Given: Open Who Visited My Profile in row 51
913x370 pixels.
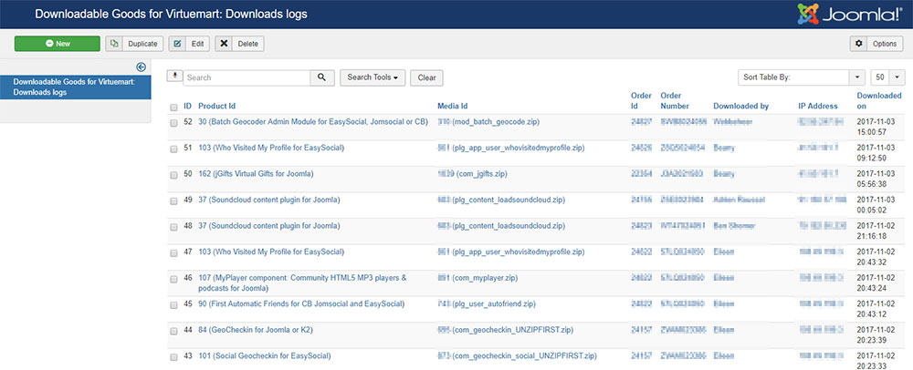Looking at the screenshot, I should pos(271,149).
